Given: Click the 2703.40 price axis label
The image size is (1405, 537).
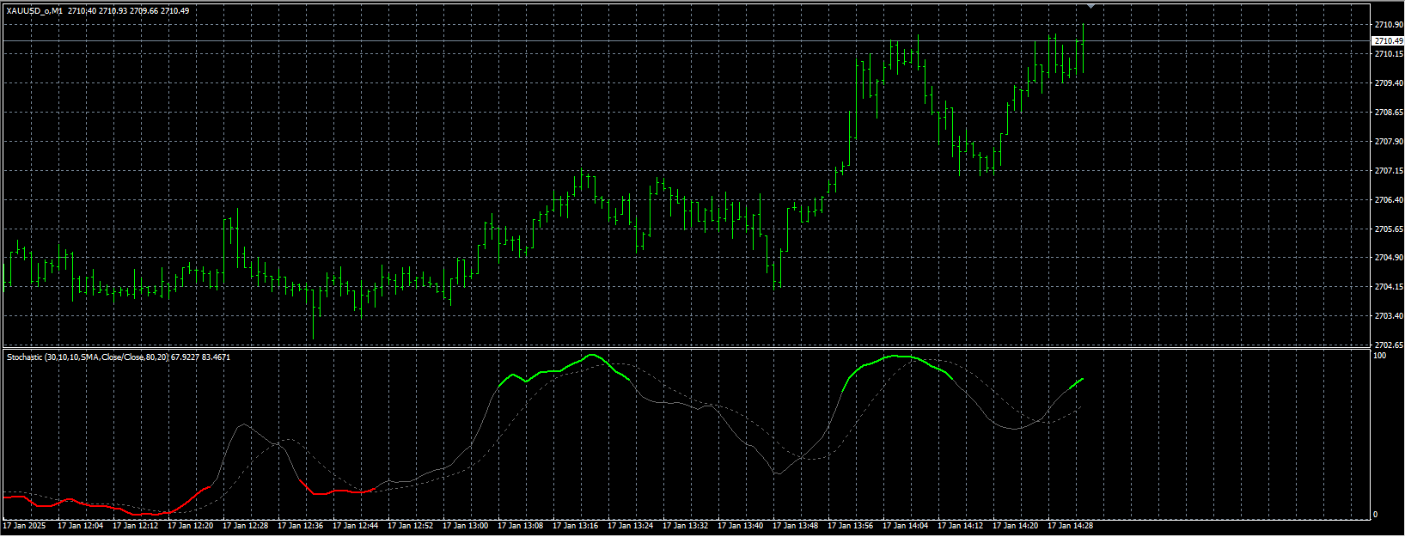Looking at the screenshot, I should 1388,316.
